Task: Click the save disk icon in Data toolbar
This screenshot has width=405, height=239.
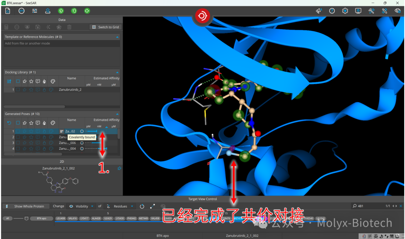Action: click(38, 27)
